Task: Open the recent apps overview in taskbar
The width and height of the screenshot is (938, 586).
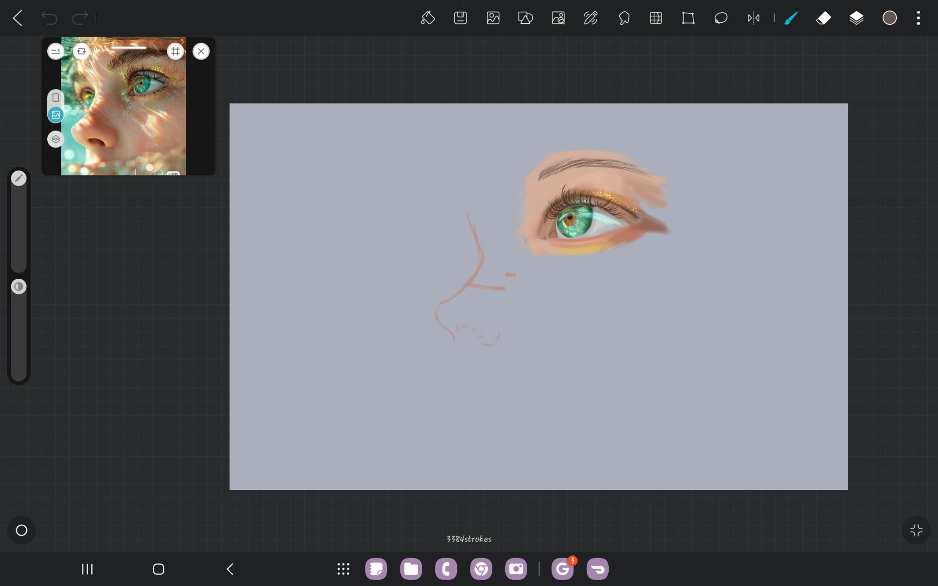Action: [86, 569]
